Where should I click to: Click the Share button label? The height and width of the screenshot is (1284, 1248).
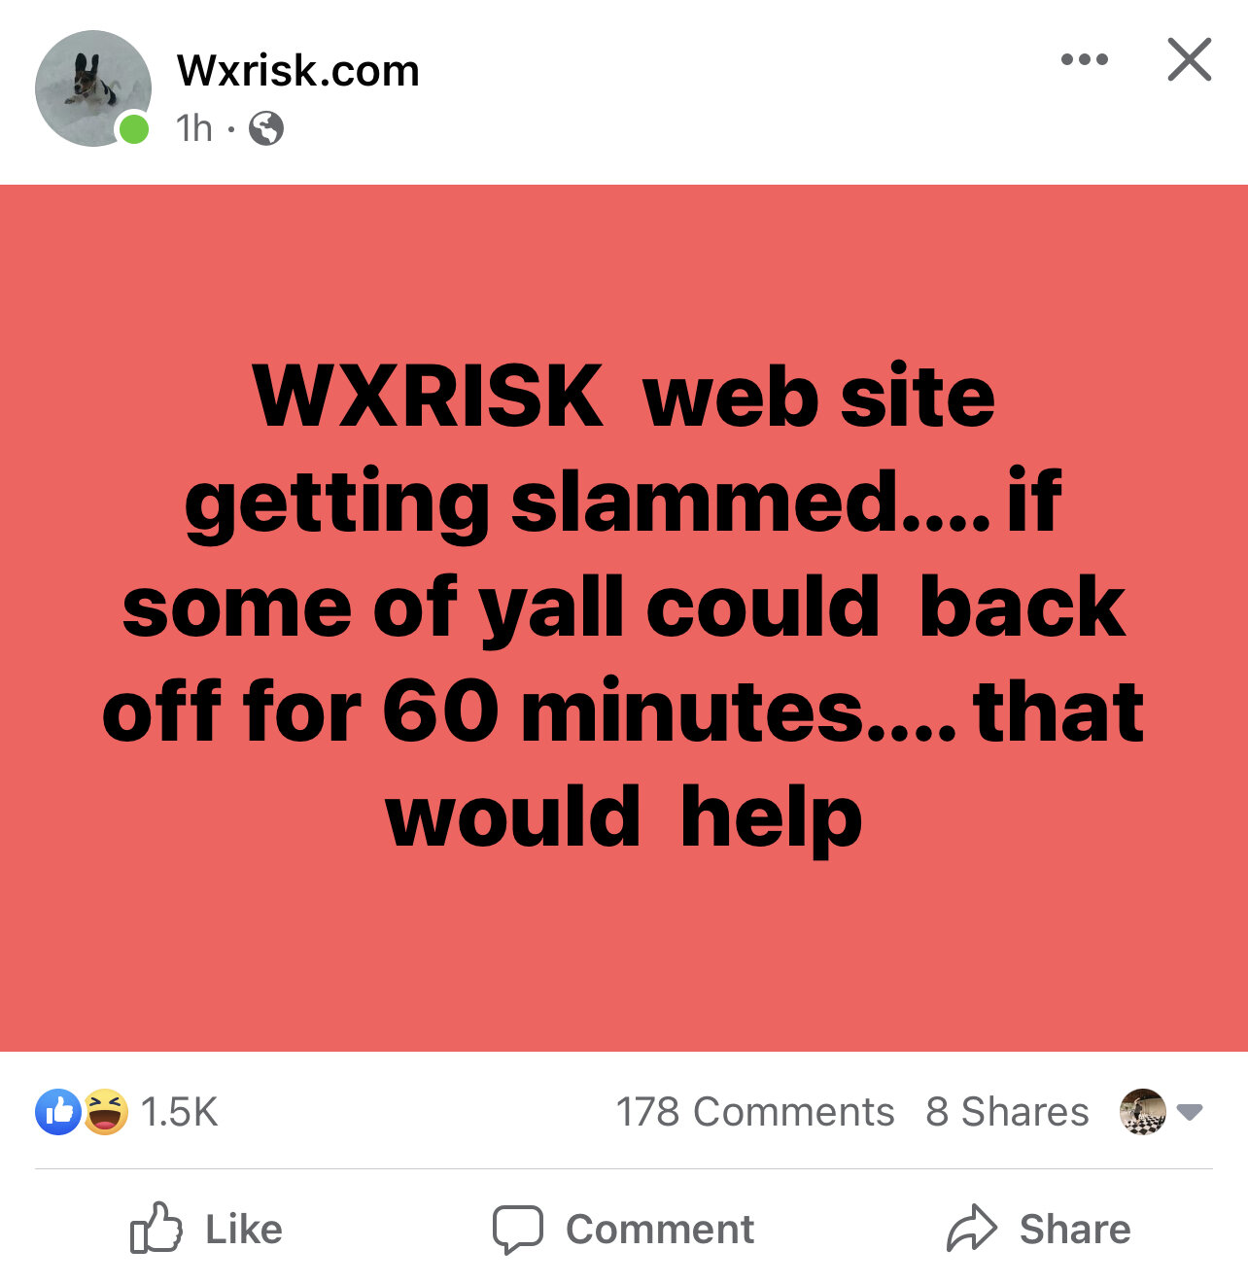click(x=1075, y=1230)
